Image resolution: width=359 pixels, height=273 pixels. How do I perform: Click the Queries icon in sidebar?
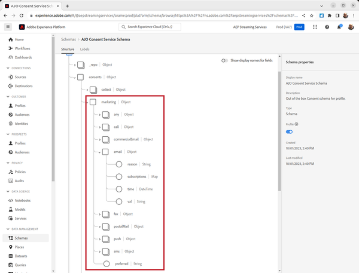pos(11,265)
